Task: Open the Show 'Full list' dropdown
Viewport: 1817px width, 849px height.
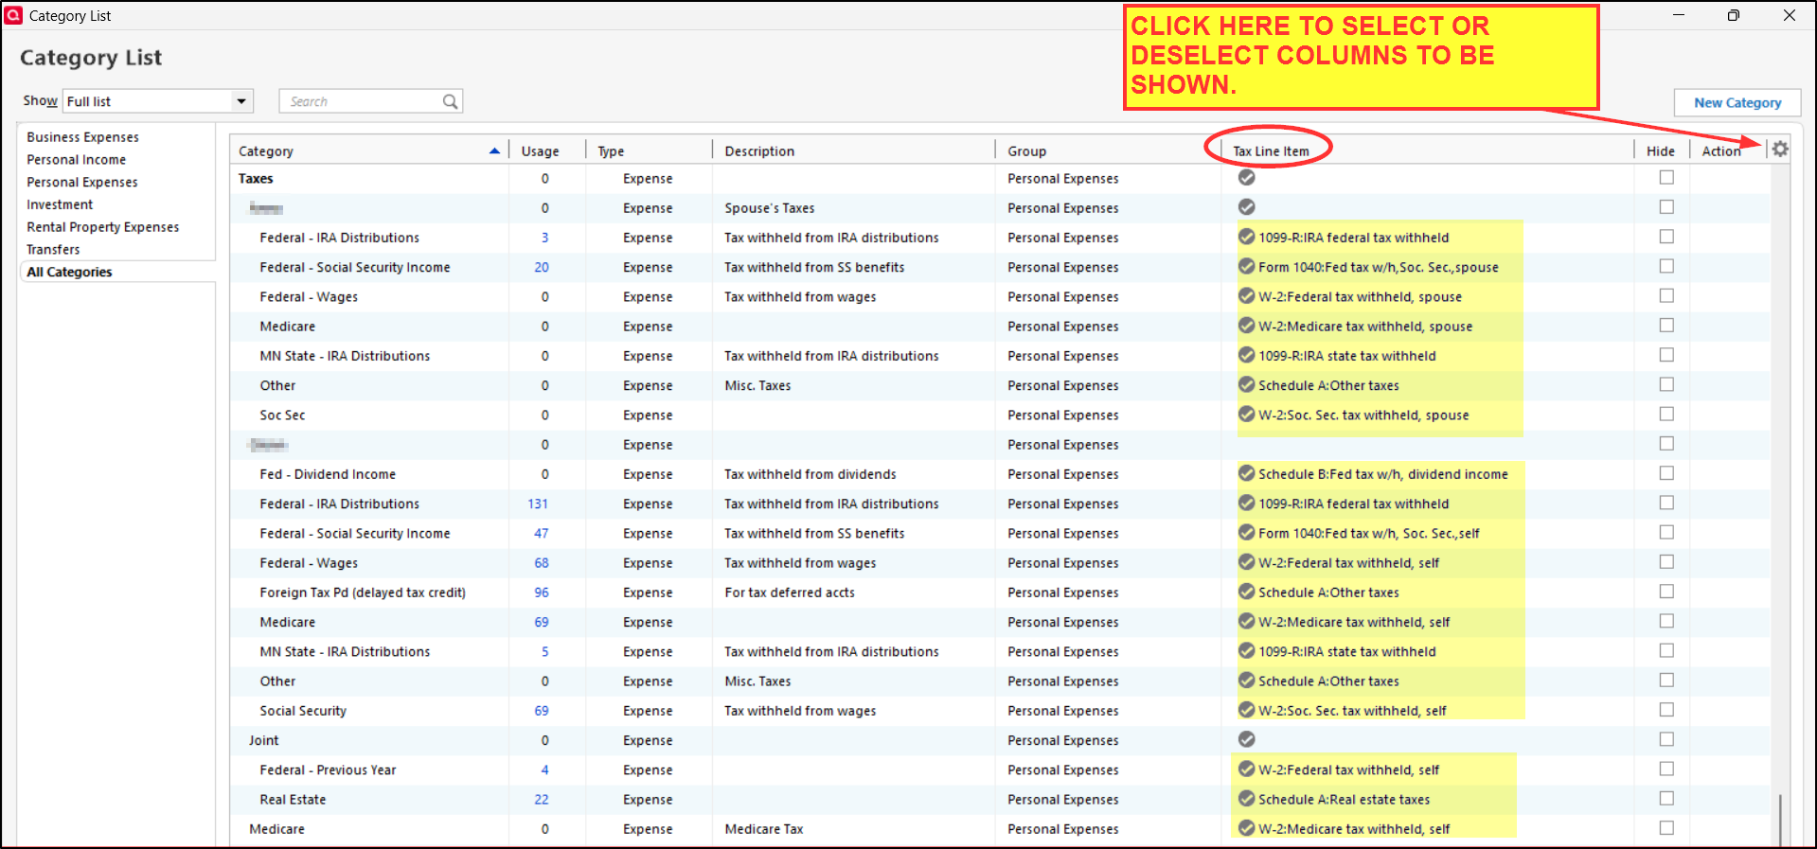Action: (159, 101)
